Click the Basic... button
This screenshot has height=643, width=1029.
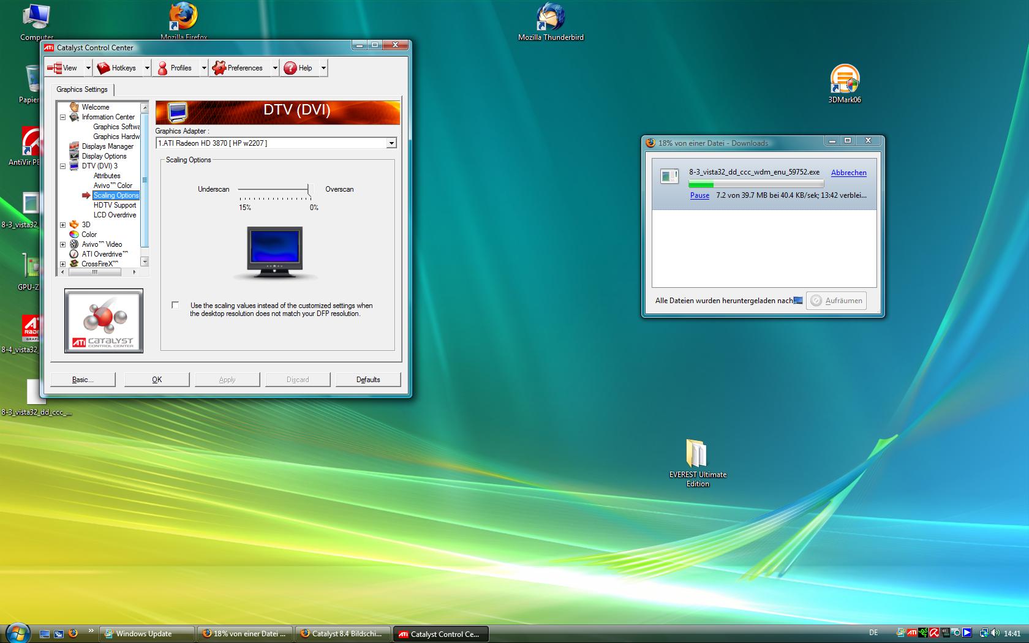point(83,380)
